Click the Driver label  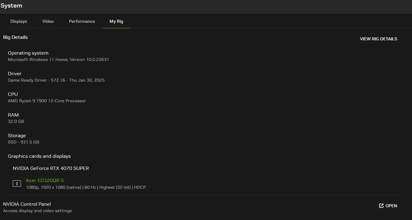tap(15, 74)
